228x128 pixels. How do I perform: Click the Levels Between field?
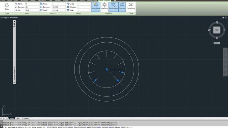[84, 7]
